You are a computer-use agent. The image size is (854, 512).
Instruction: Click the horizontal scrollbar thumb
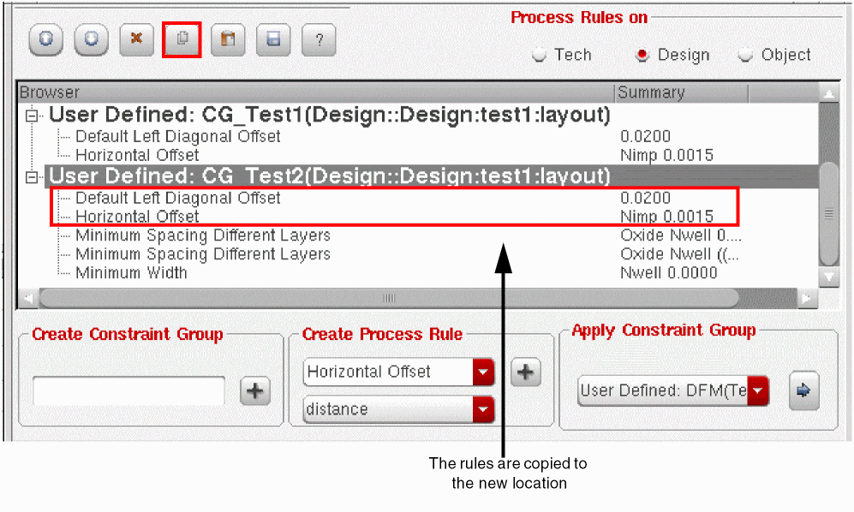[x=389, y=299]
